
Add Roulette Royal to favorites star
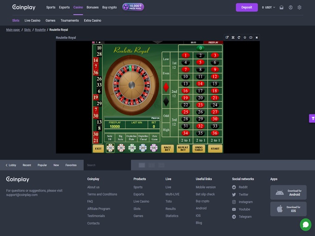245,37
